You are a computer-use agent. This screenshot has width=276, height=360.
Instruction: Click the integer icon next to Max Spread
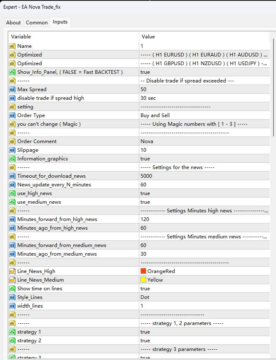(12, 89)
